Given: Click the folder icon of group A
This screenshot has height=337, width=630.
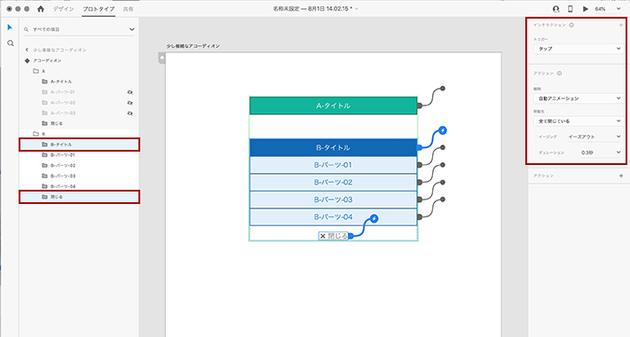Looking at the screenshot, I should pyautogui.click(x=35, y=71).
